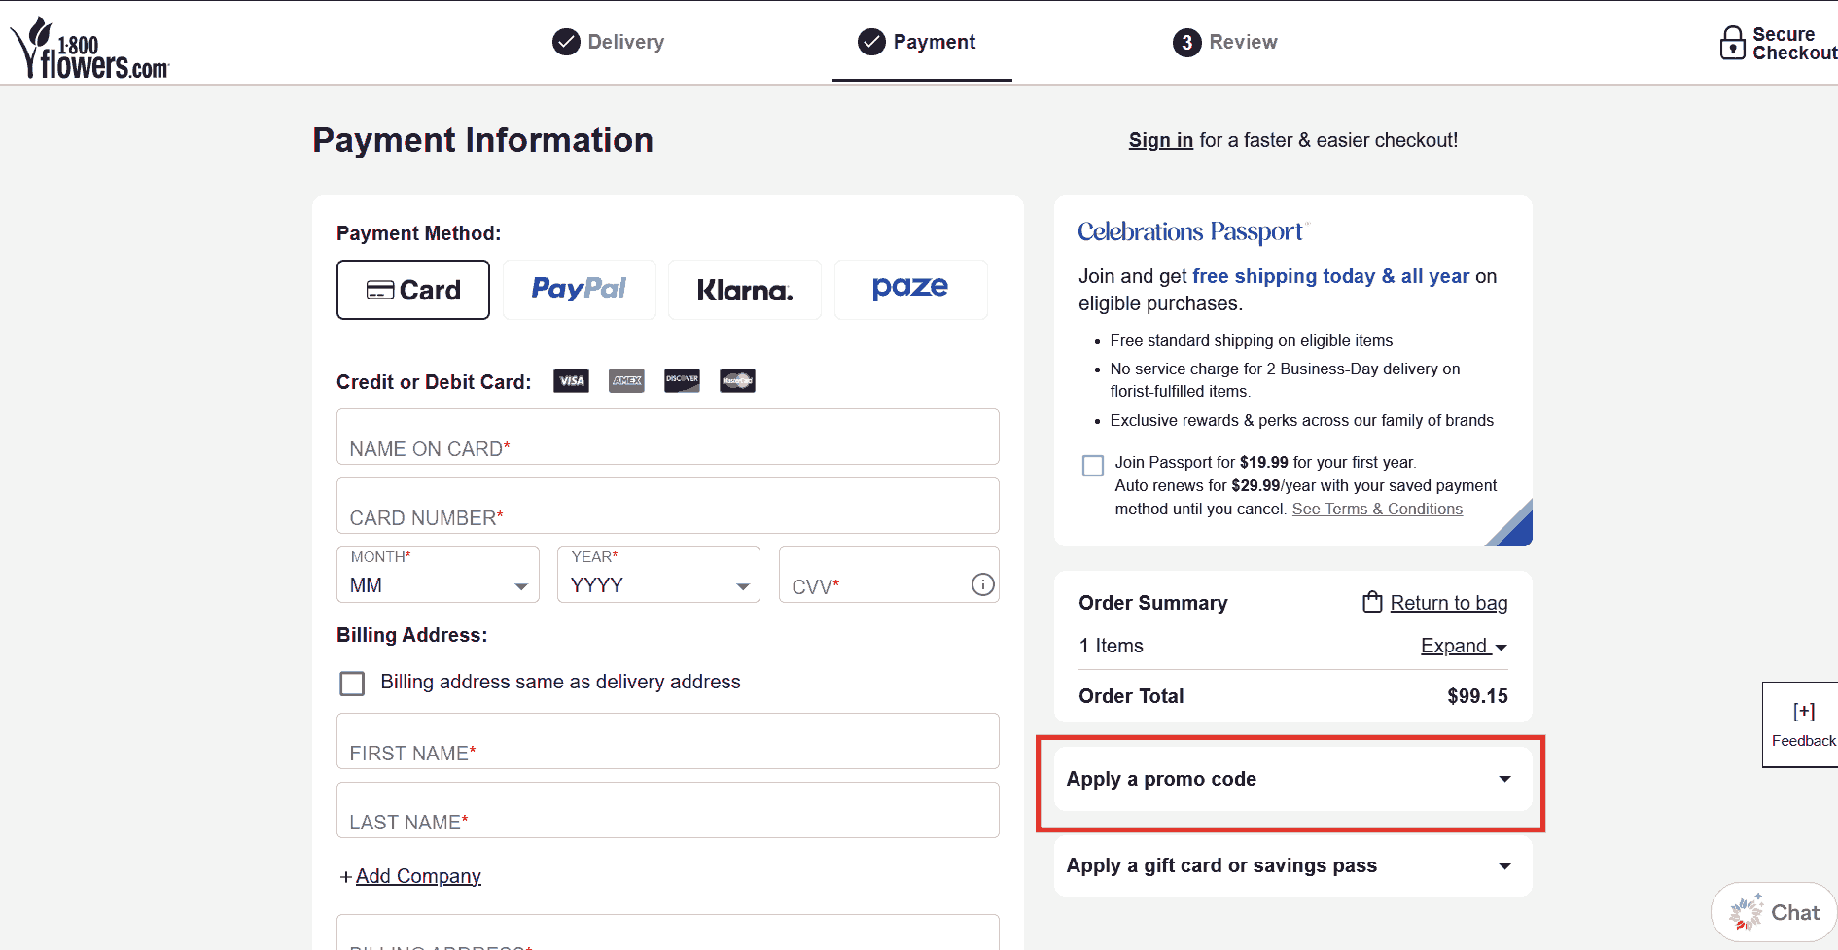Go to the Review step

pyautogui.click(x=1225, y=42)
